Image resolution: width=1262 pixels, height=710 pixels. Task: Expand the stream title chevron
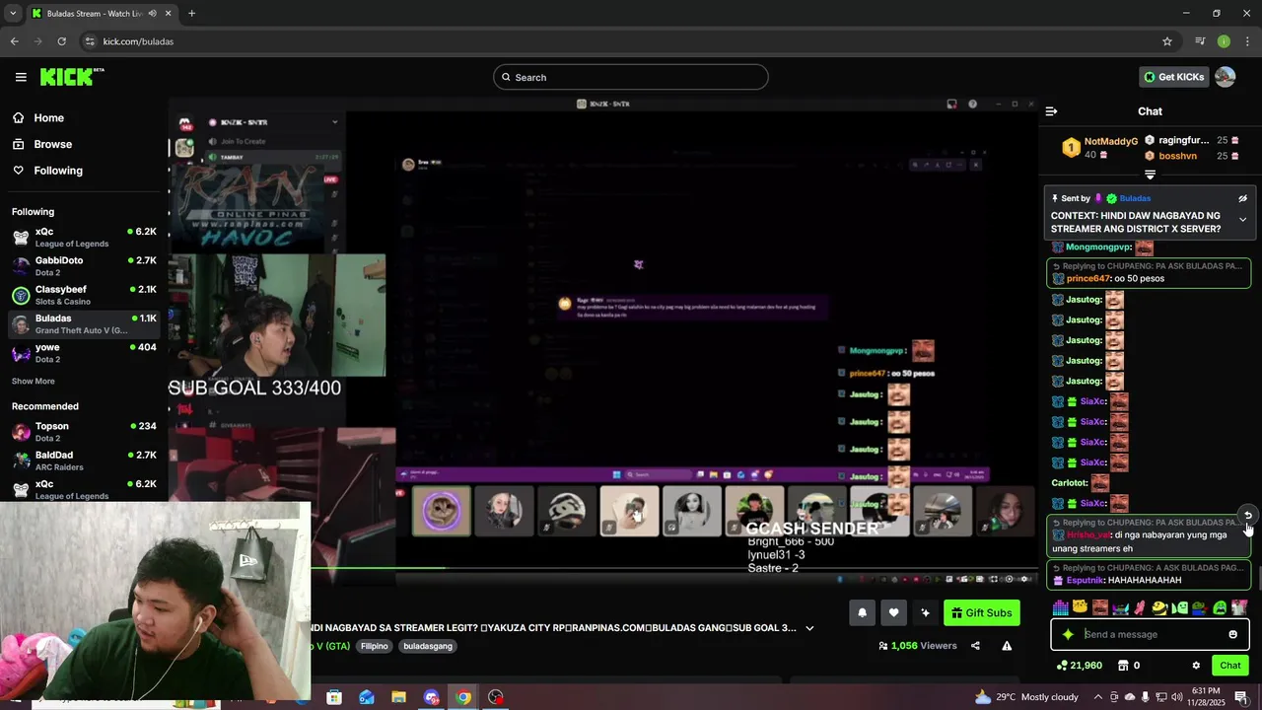[x=809, y=628]
